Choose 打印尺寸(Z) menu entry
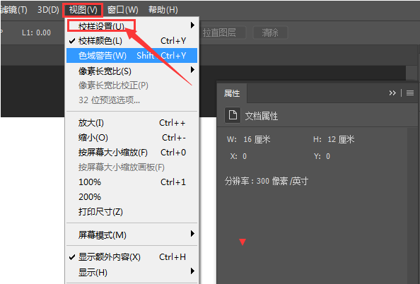Screen dimensions: 420x284 coord(132,212)
